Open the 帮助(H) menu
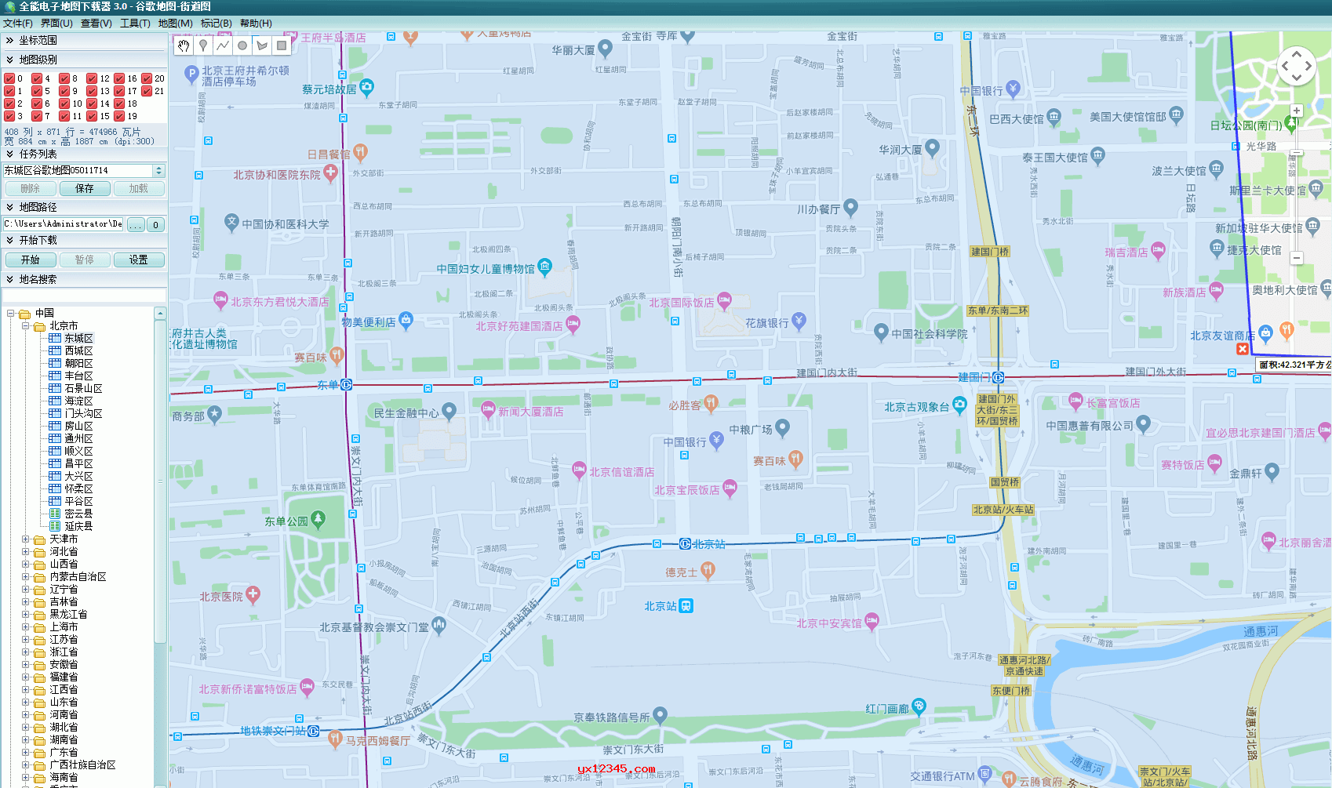 (x=256, y=24)
